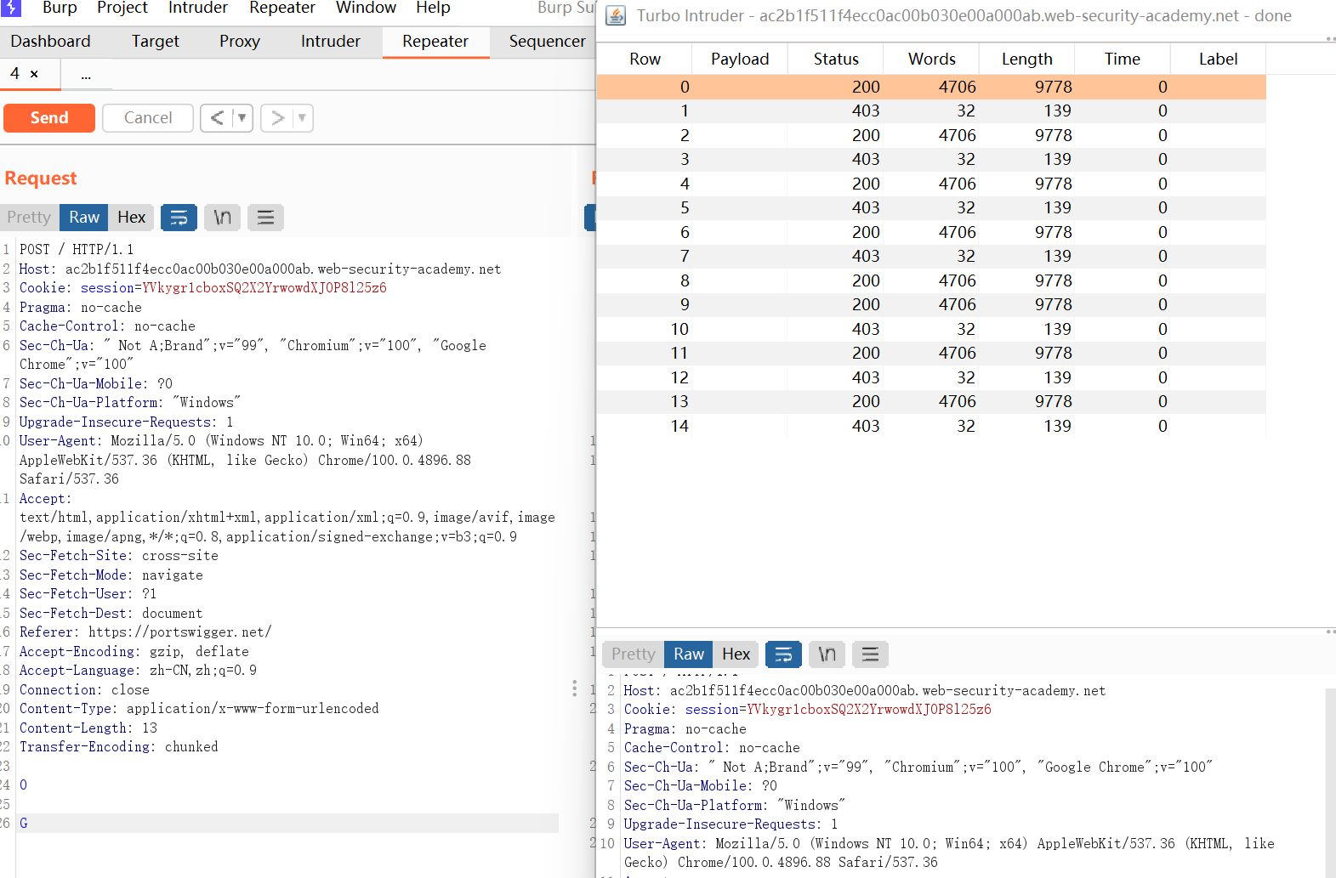Select result row 9 in Turbo Intruder table
Viewport: 1336px width, 878px height.
931,305
